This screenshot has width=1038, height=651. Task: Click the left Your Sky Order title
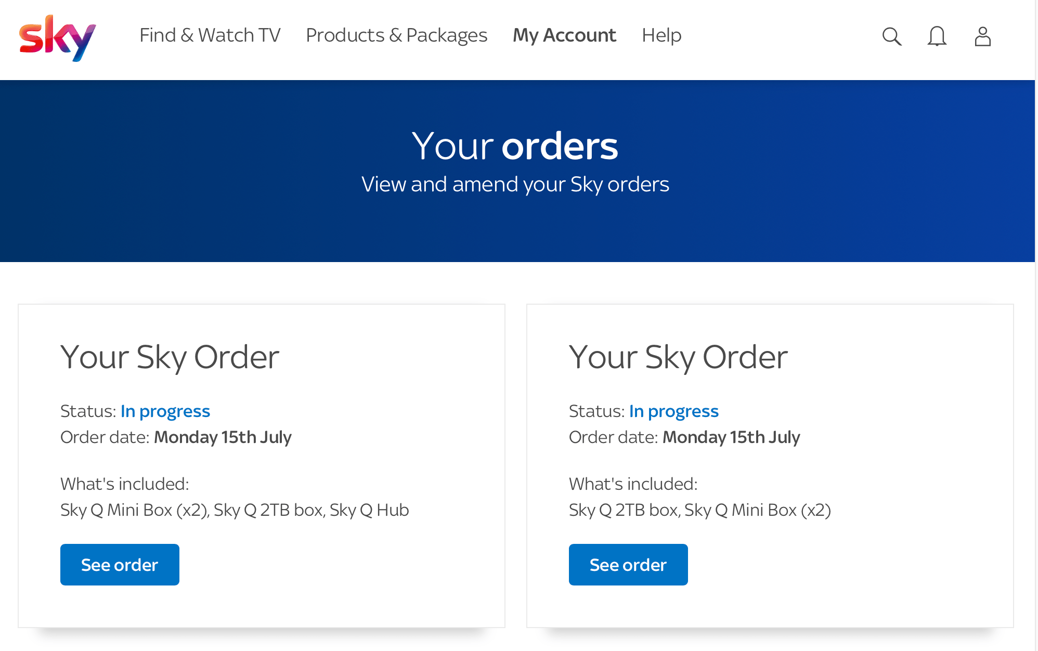pyautogui.click(x=170, y=357)
